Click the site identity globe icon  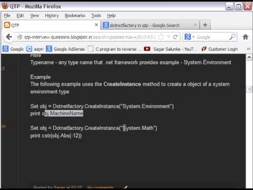point(20,37)
